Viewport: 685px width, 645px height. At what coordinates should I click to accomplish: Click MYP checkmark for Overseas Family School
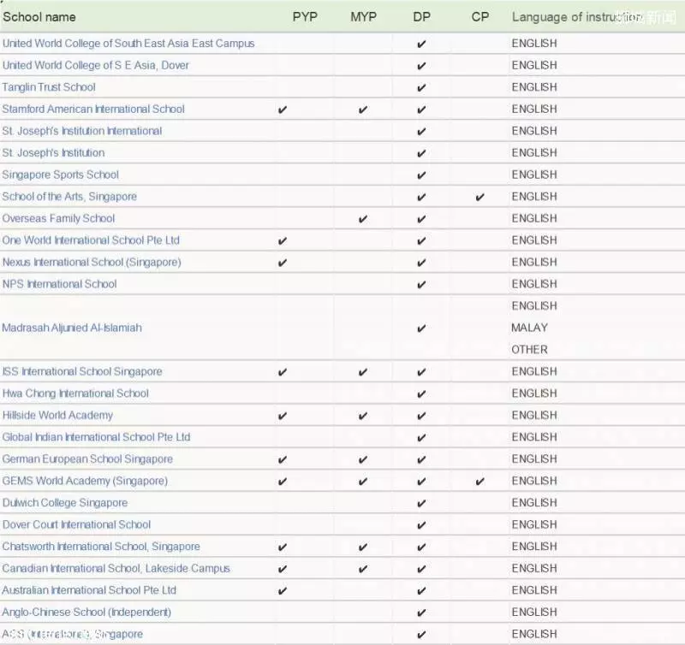(362, 219)
